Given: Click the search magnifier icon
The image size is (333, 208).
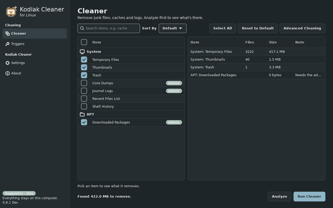Looking at the screenshot, I should [82, 28].
